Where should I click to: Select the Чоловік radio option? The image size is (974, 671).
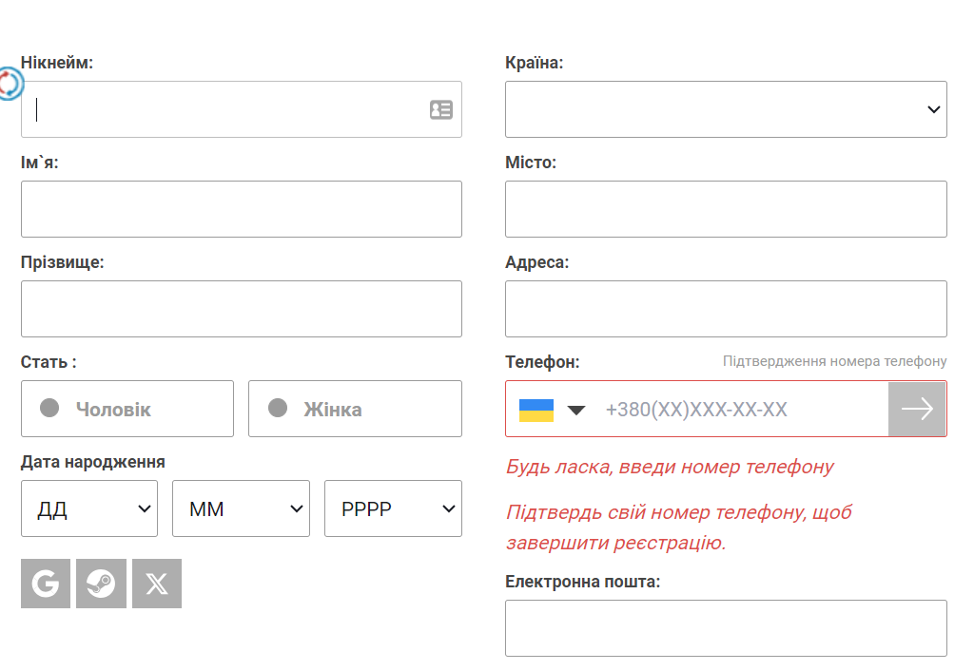(x=127, y=409)
